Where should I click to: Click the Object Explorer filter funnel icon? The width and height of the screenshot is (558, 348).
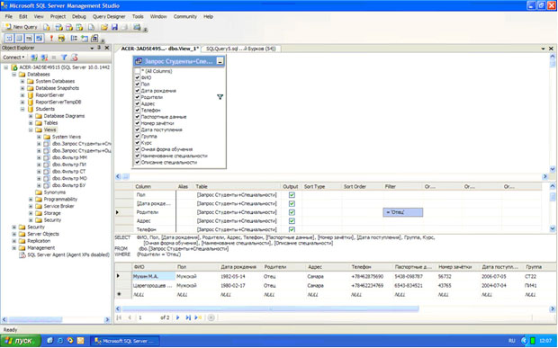tap(64, 58)
